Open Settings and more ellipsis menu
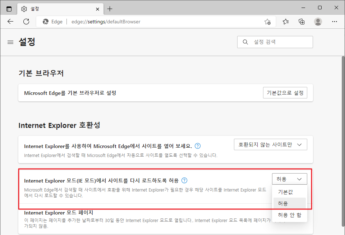 (x=335, y=22)
